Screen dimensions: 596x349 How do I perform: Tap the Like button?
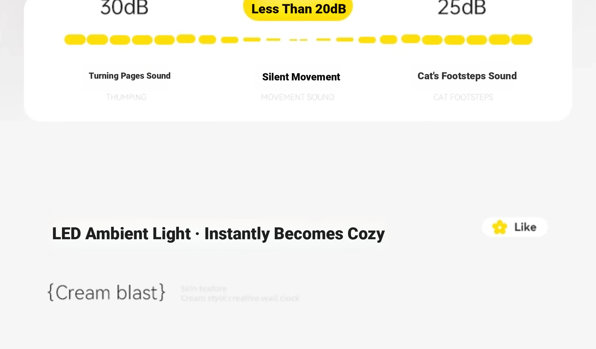(x=515, y=227)
